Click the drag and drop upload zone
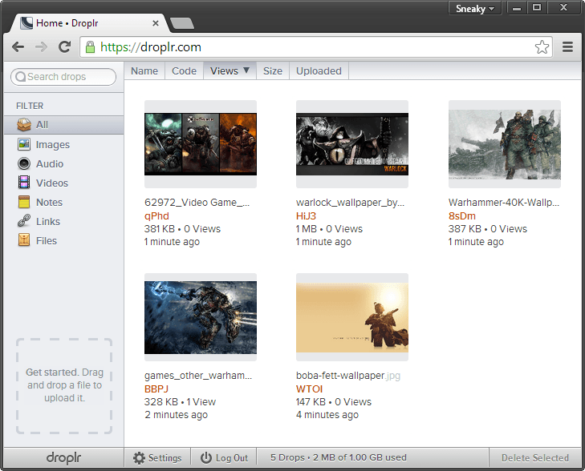This screenshot has width=585, height=471. [x=64, y=386]
